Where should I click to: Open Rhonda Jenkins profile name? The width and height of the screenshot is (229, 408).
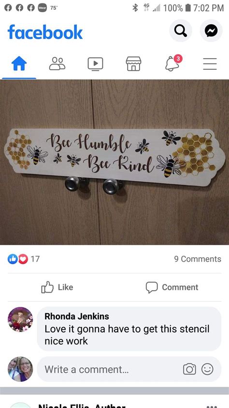[77, 316]
